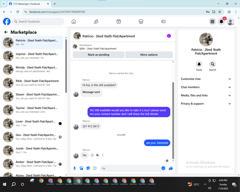Open Josiah conversation in the list
This screenshot has height=192, width=240.
(x=32, y=150)
